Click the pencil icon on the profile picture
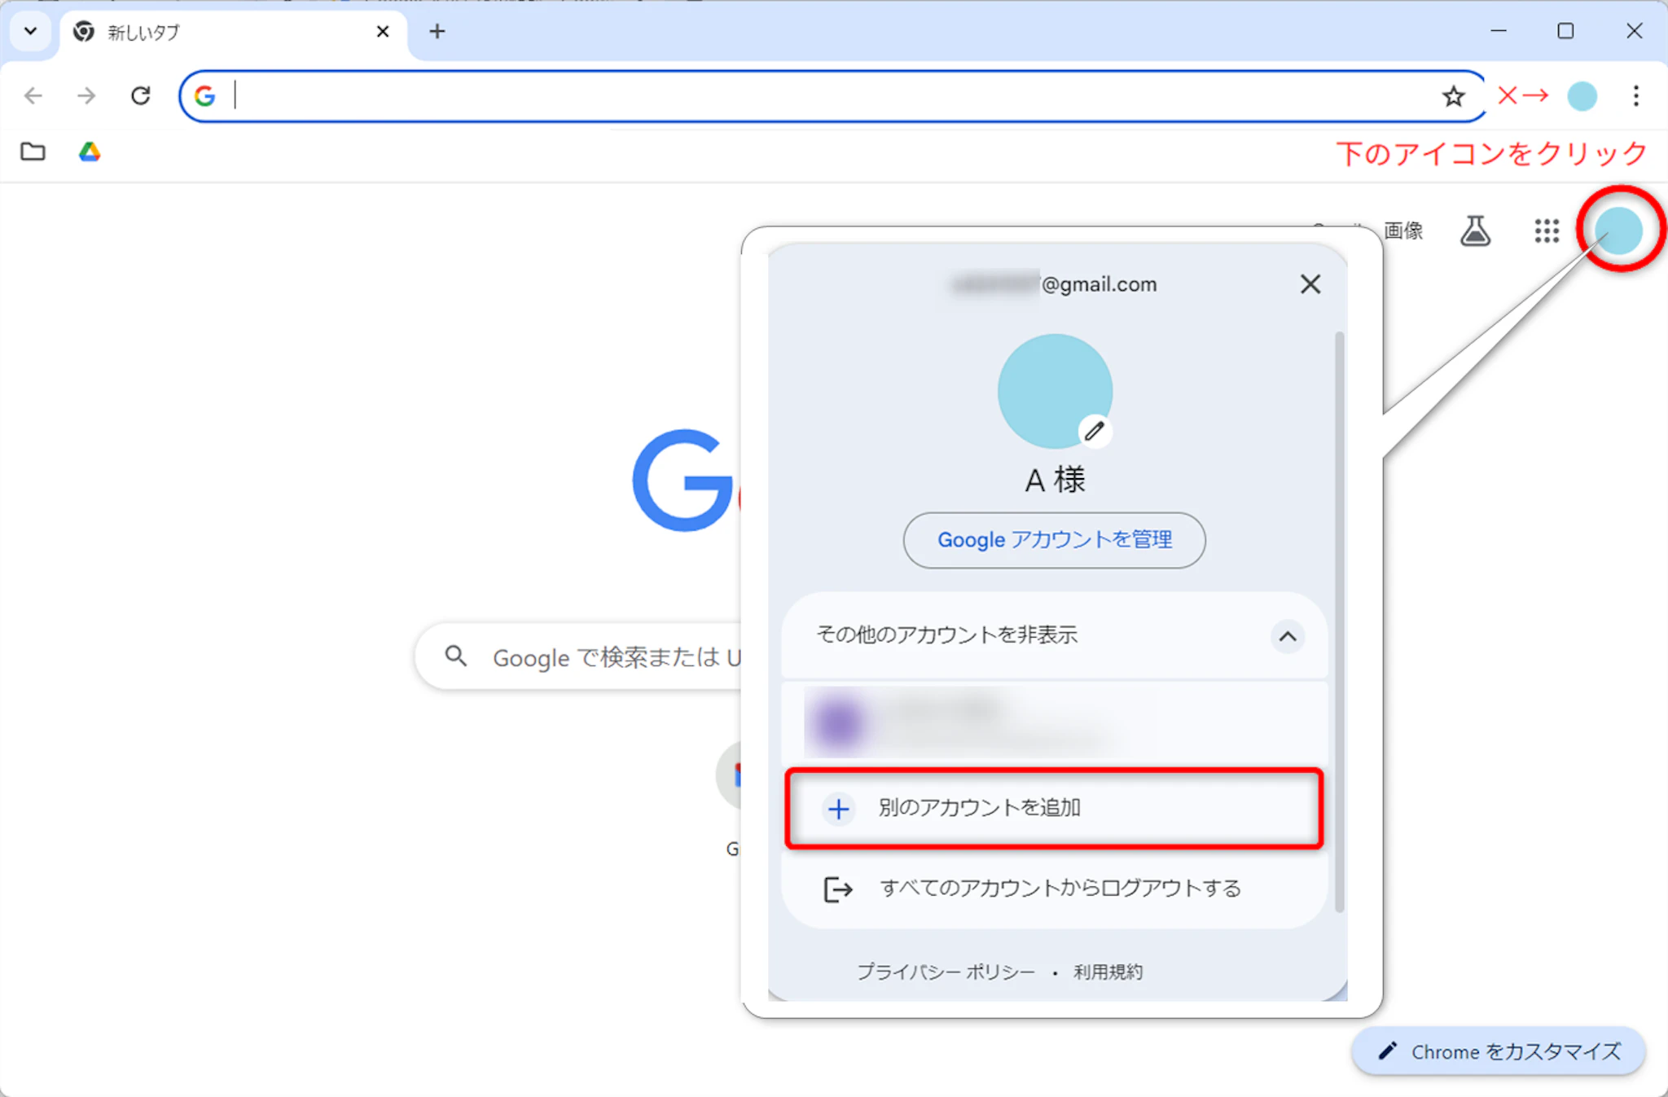Viewport: 1668px width, 1097px height. (x=1094, y=431)
